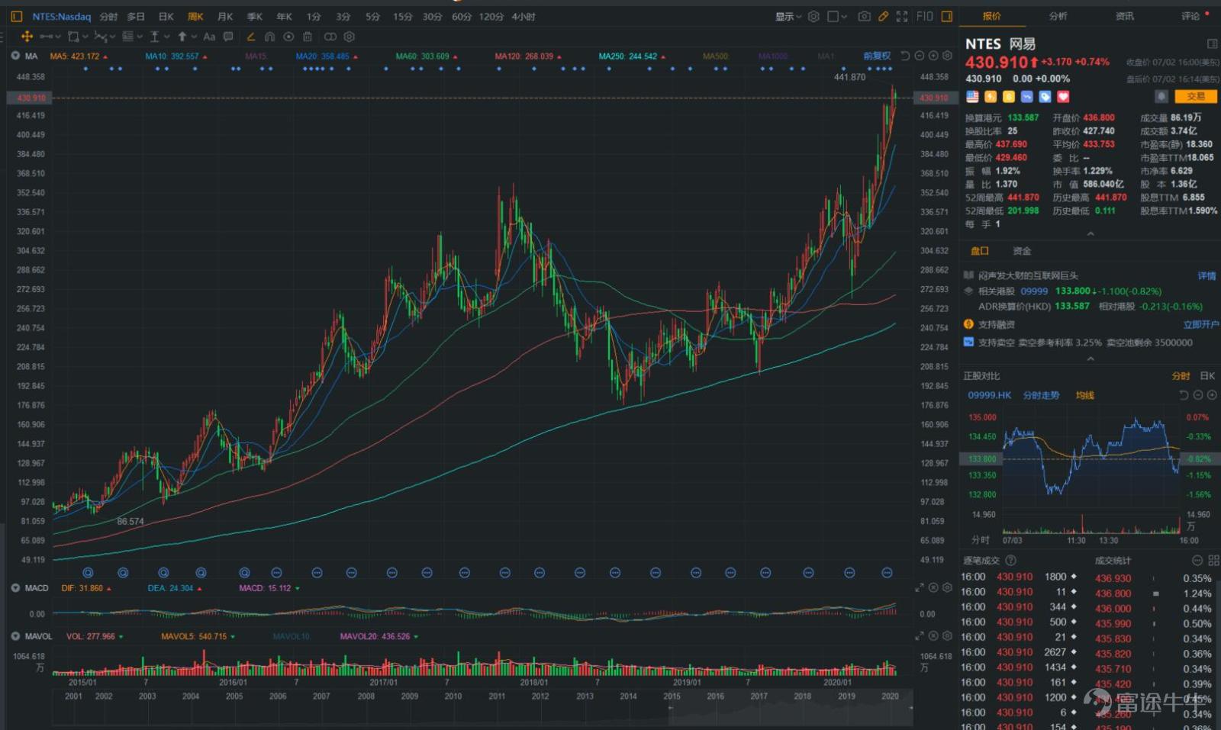The height and width of the screenshot is (730, 1221).
Task: Click the FIO button in top bar
Action: [x=925, y=16]
